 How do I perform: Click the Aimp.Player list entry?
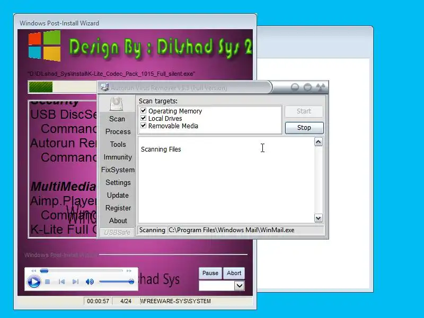point(63,201)
